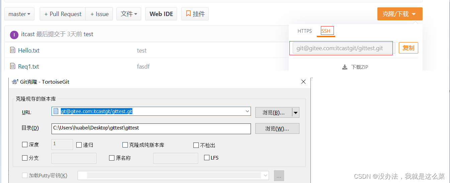Switch to the HTTPS tab
450x183 pixels.
[x=304, y=31]
